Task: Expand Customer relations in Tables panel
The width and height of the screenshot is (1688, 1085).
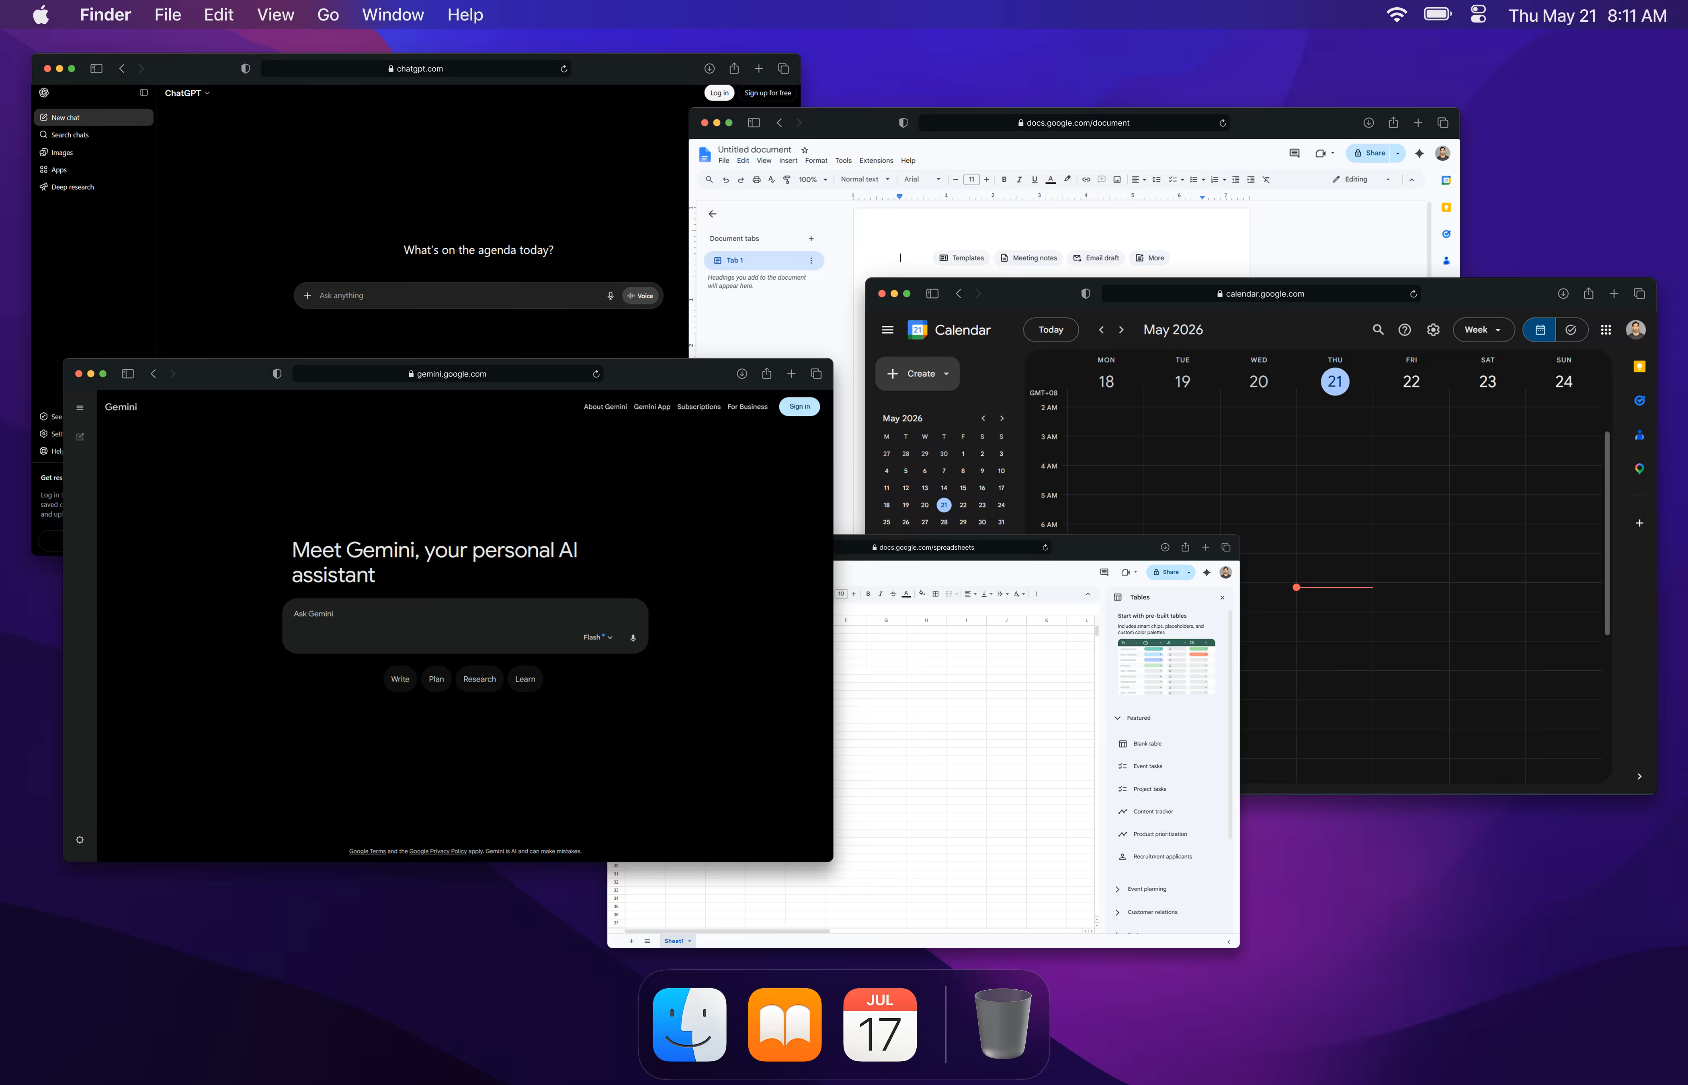Action: coord(1117,912)
